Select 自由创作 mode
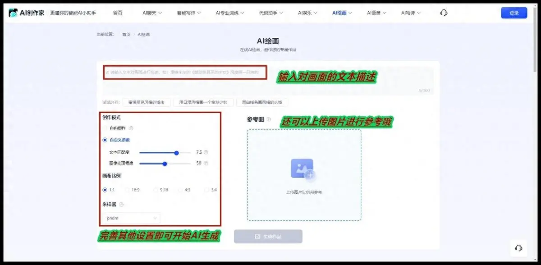The image size is (541, 265). click(x=115, y=128)
